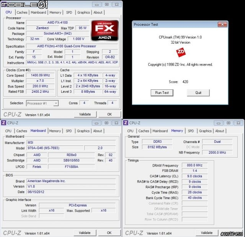The width and height of the screenshot is (245, 237).
Task: Click the Southbridge SB910/950 field
Action: pos(72,160)
